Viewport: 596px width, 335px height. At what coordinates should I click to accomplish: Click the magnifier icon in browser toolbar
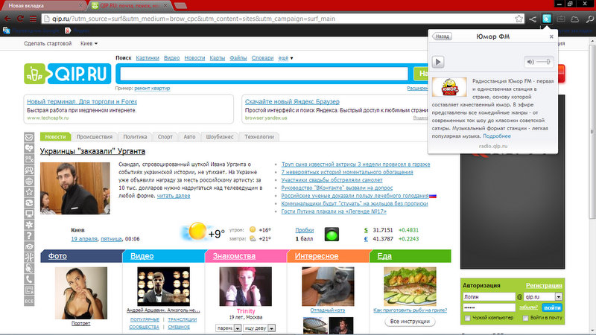pos(589,19)
